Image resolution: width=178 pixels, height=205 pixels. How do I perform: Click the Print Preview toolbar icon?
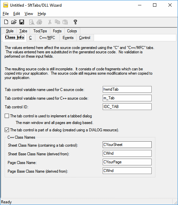[32, 22]
